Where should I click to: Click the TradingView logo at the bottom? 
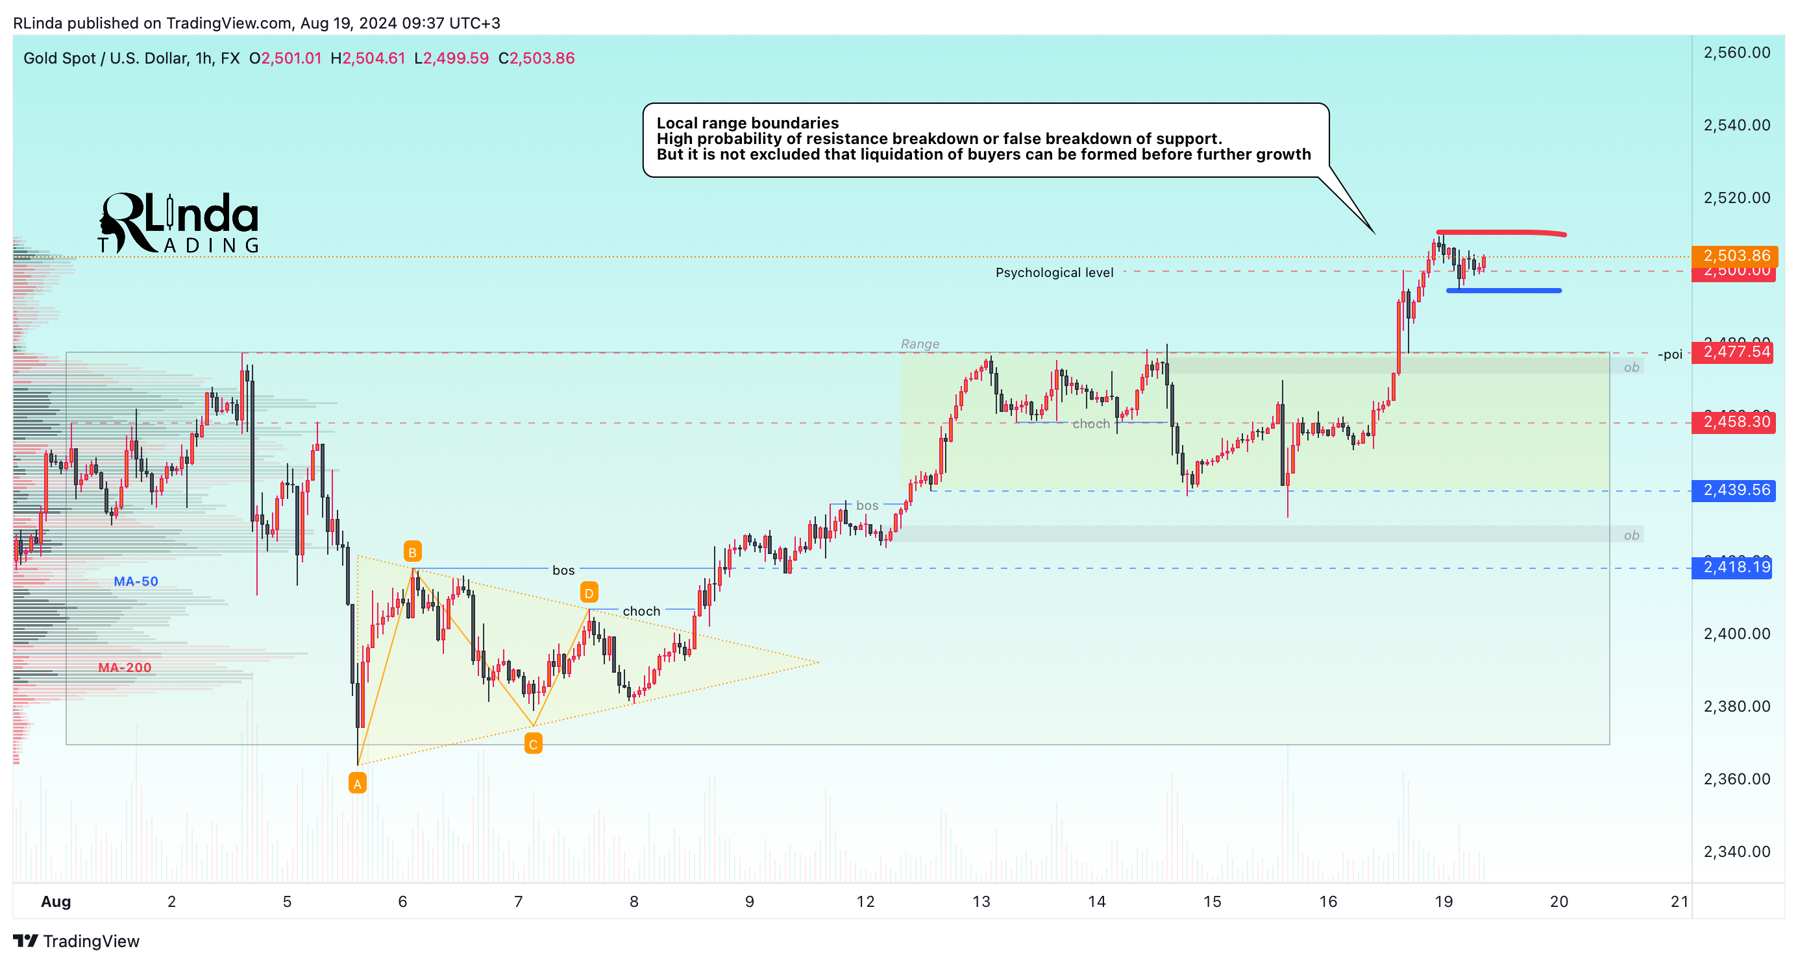[x=77, y=941]
